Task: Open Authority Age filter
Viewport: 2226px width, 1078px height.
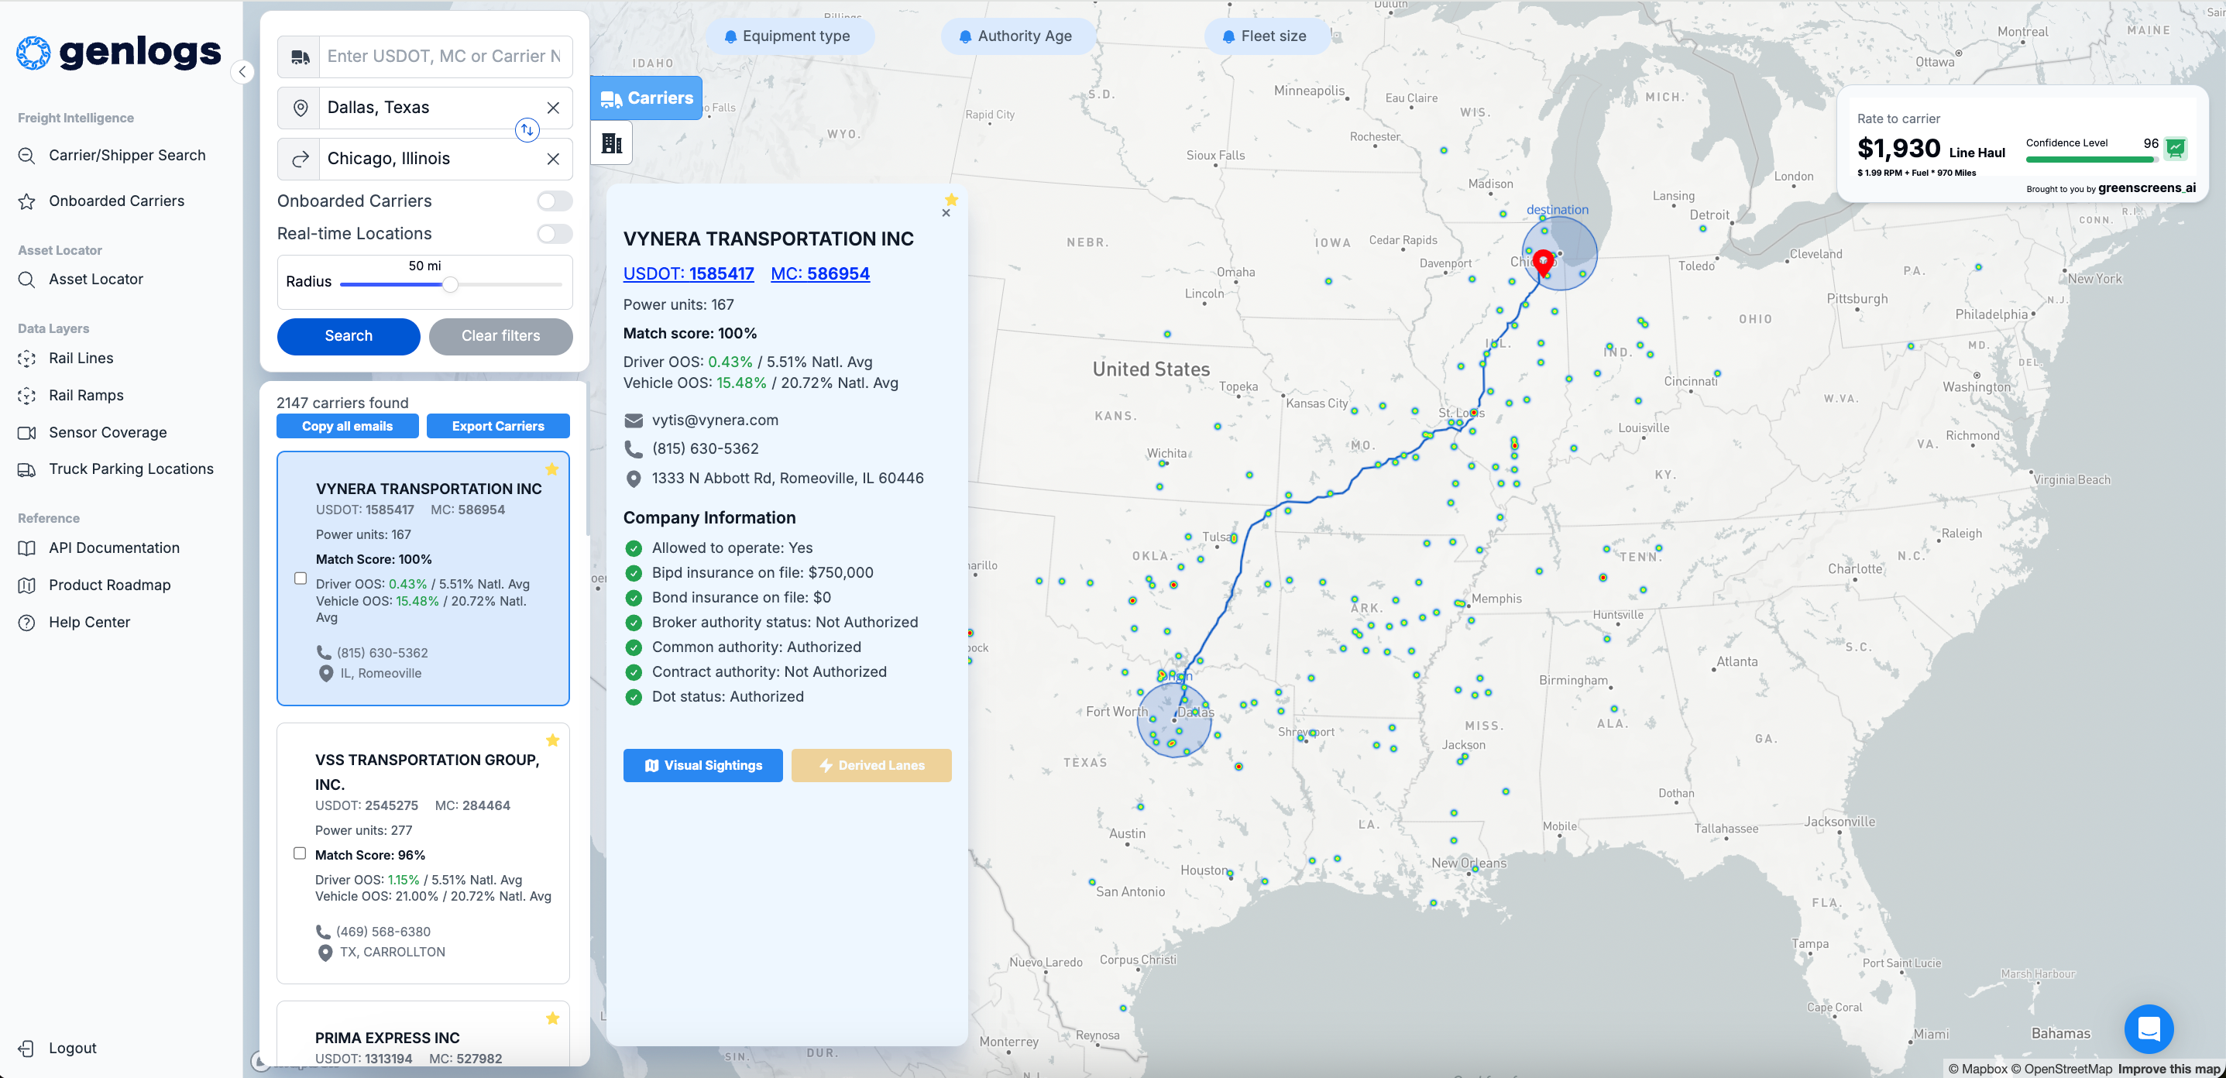Action: click(x=1017, y=36)
